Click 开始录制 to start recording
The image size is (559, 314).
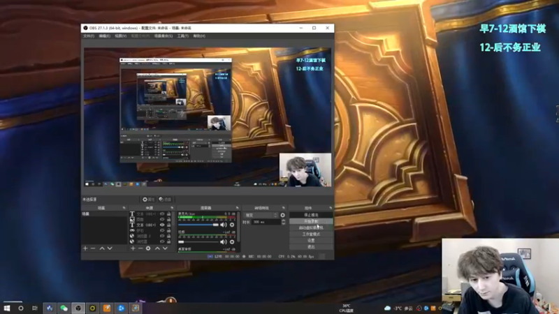[311, 221]
